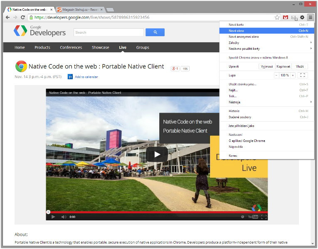The width and height of the screenshot is (318, 249).
Task: Enter fullscreen in the video player
Action: click(x=264, y=217)
